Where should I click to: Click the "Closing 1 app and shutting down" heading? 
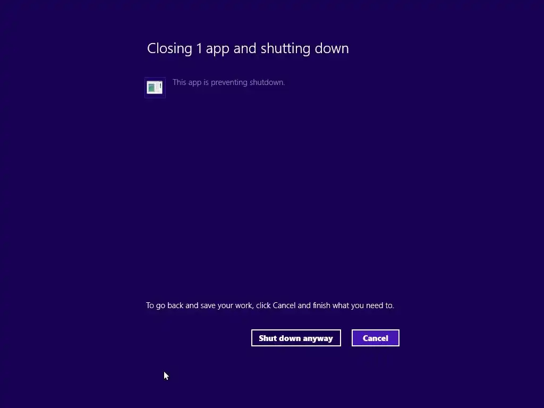(x=248, y=48)
